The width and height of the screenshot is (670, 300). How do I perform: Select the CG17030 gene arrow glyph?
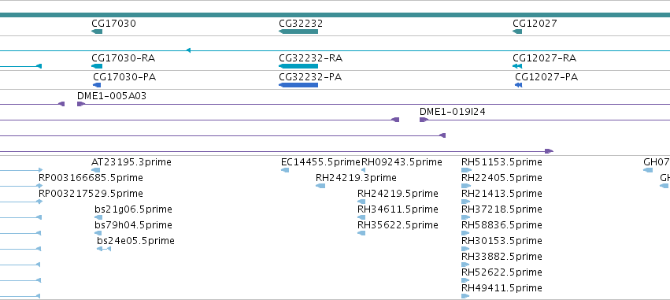click(x=97, y=31)
